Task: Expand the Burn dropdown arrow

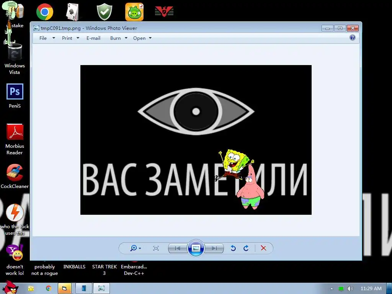Action: click(x=126, y=38)
